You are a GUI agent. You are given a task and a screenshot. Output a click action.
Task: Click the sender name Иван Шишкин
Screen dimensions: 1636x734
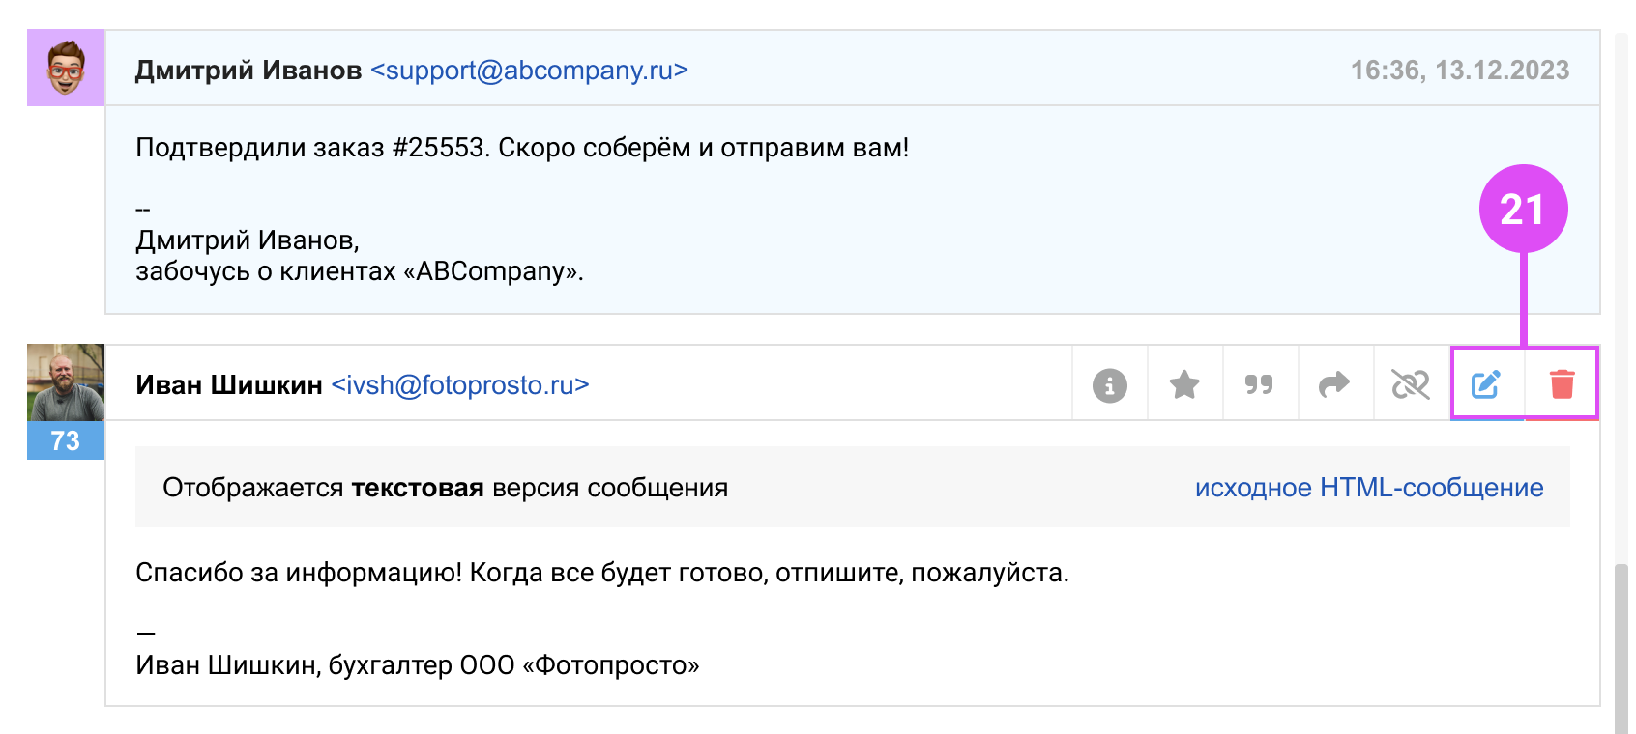click(229, 385)
